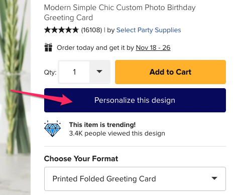Image resolution: width=235 pixels, height=195 pixels.
Task: Click the format dropdown chevron arrow
Action: tap(214, 178)
